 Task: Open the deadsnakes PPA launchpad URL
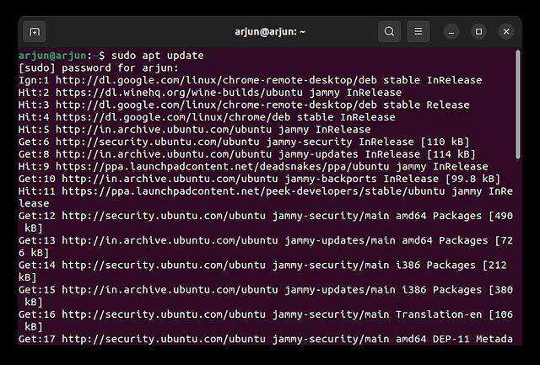(x=192, y=167)
